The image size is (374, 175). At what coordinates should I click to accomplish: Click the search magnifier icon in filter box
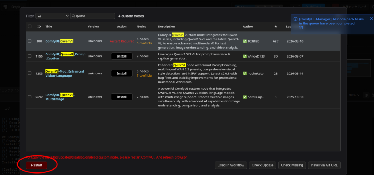pyautogui.click(x=74, y=16)
